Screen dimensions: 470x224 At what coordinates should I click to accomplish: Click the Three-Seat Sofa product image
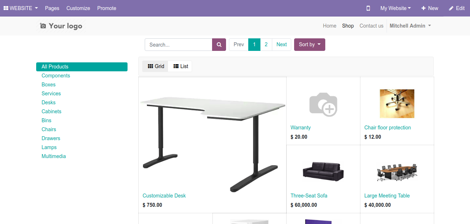[323, 171]
